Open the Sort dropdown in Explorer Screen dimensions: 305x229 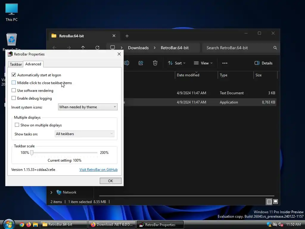(177, 63)
